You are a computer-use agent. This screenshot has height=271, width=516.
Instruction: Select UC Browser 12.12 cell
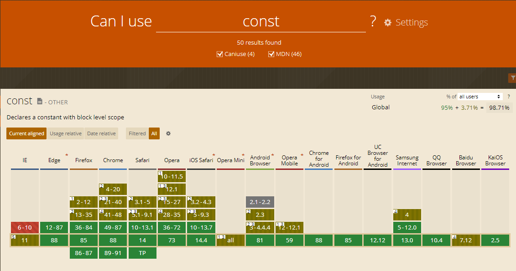(378, 240)
